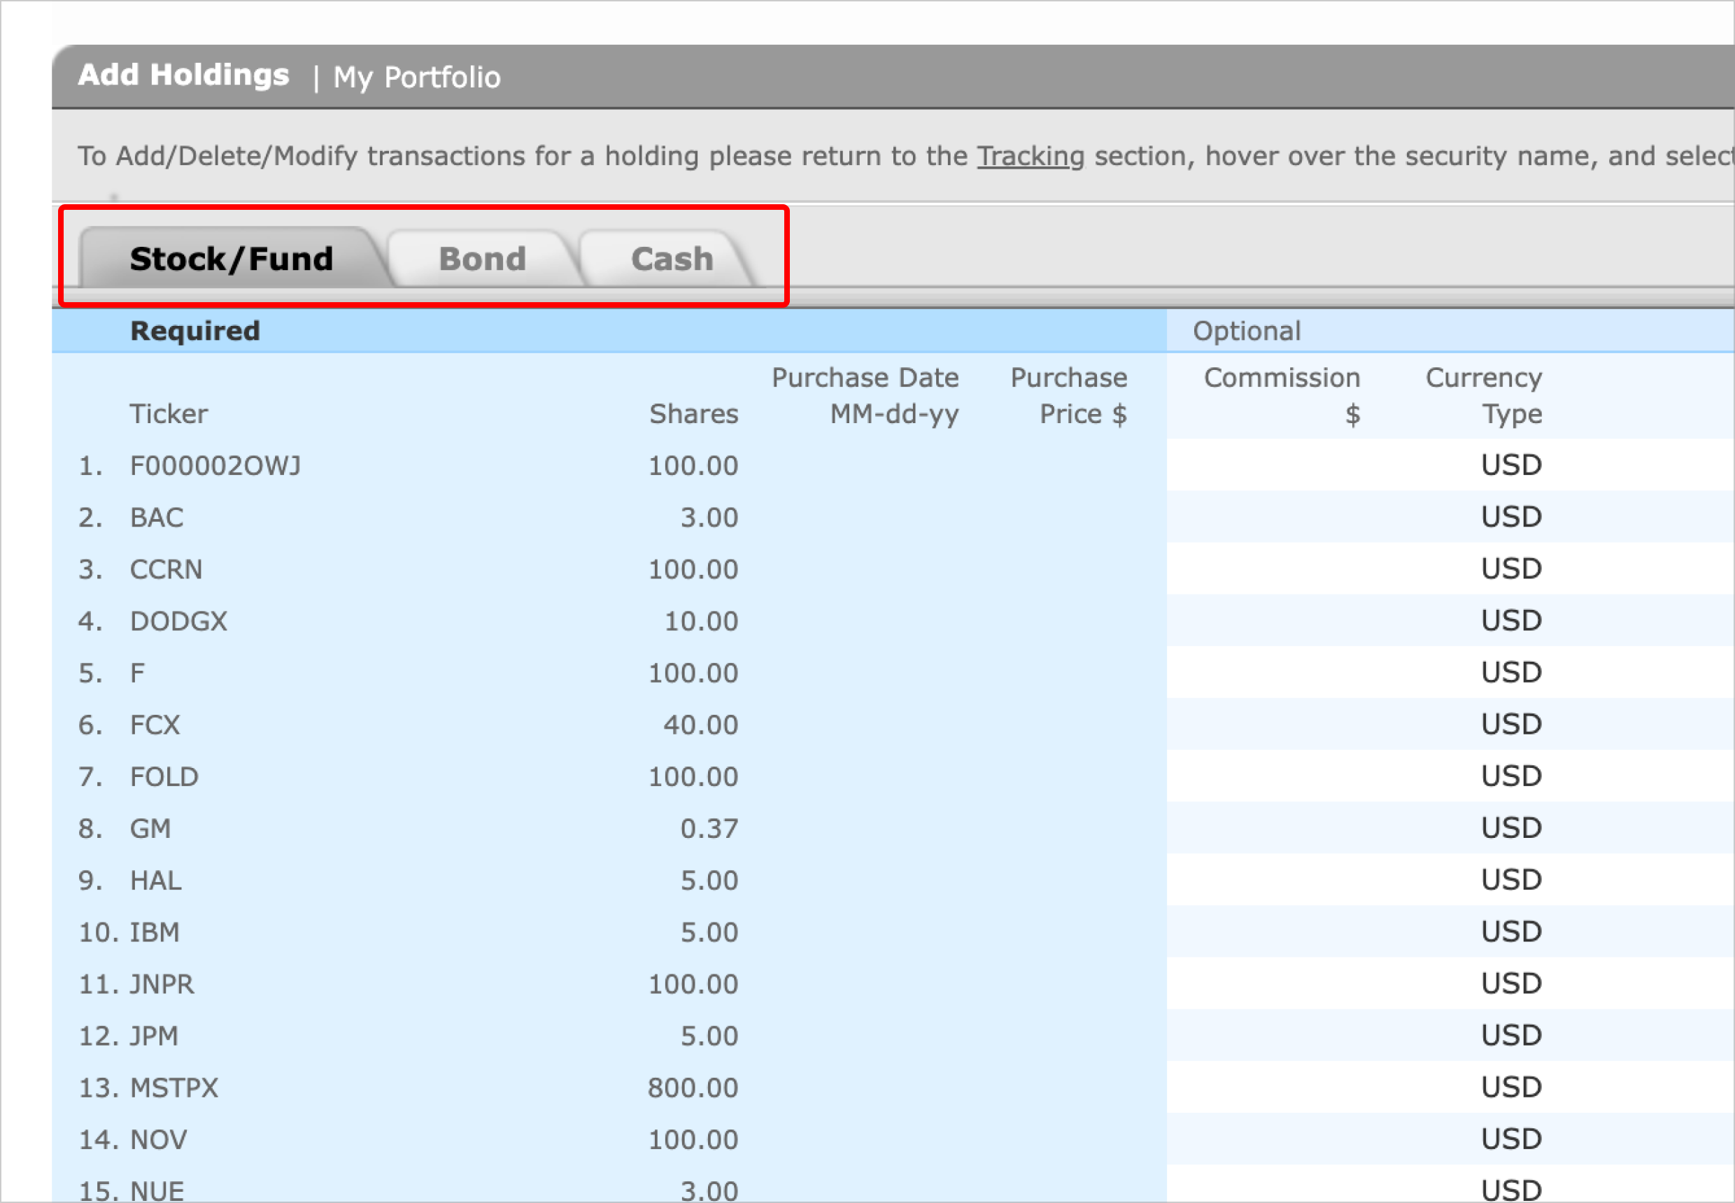Select the CCRN ticker
The width and height of the screenshot is (1735, 1203).
(x=166, y=570)
